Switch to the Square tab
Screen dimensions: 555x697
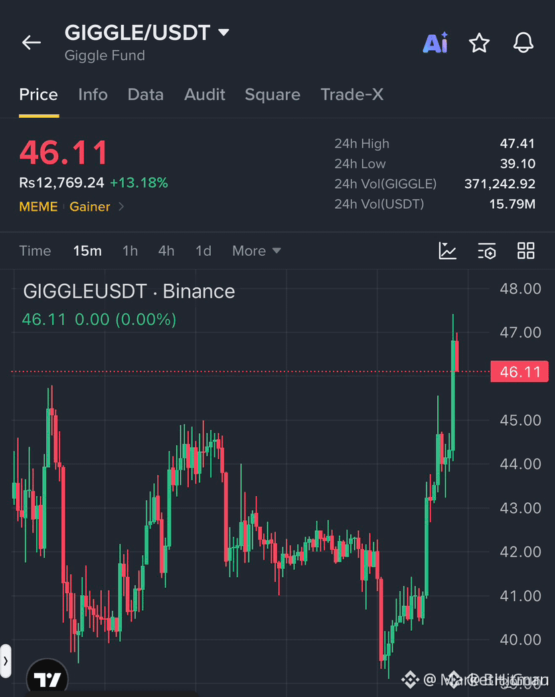pos(272,94)
